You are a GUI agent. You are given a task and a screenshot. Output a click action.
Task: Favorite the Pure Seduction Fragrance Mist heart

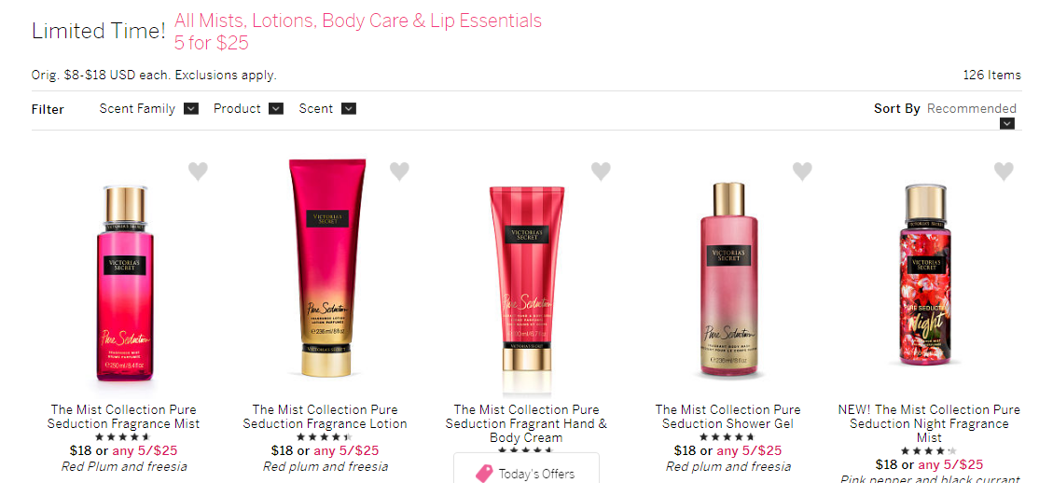coord(198,172)
